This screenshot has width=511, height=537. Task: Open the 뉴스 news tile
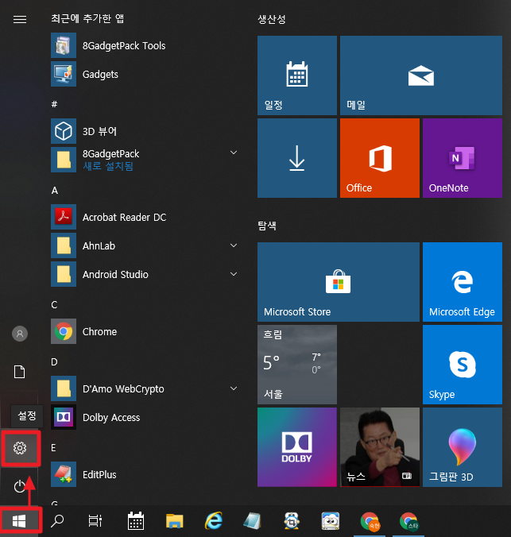pos(380,447)
